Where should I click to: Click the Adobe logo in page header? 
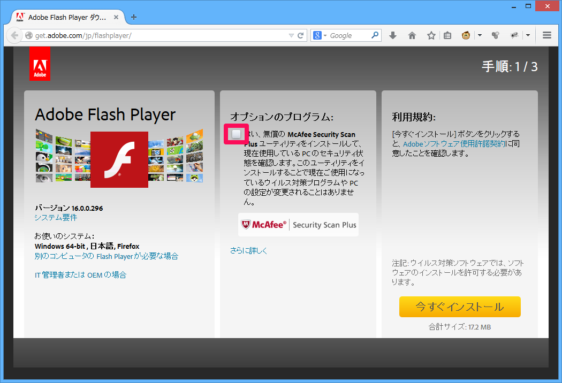[40, 64]
